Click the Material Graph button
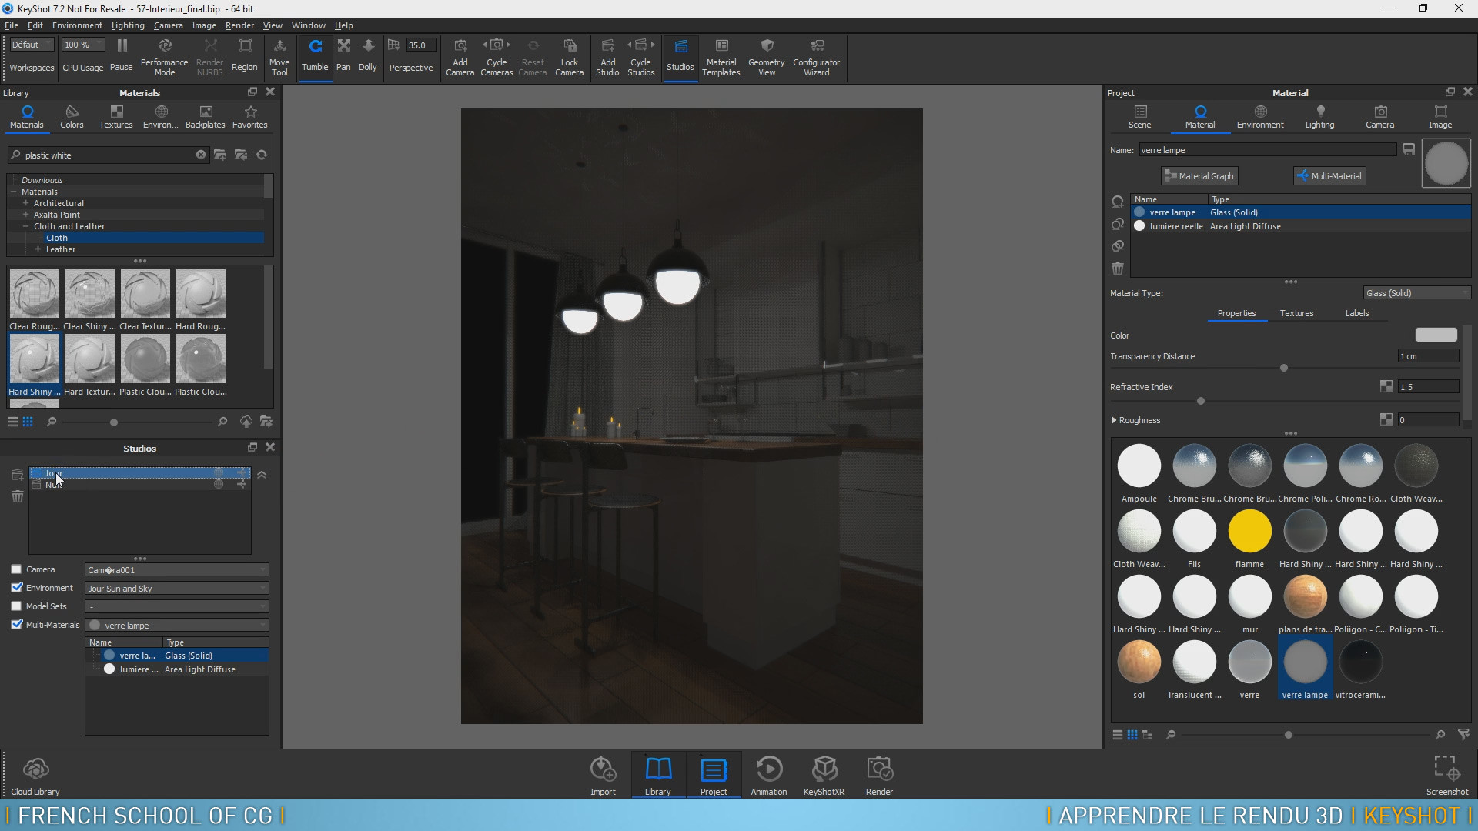Viewport: 1478px width, 831px height. click(x=1199, y=176)
